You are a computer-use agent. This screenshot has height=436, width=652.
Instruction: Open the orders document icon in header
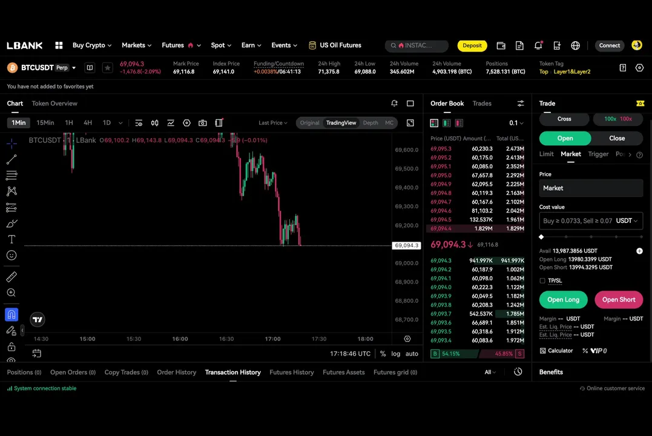click(519, 45)
